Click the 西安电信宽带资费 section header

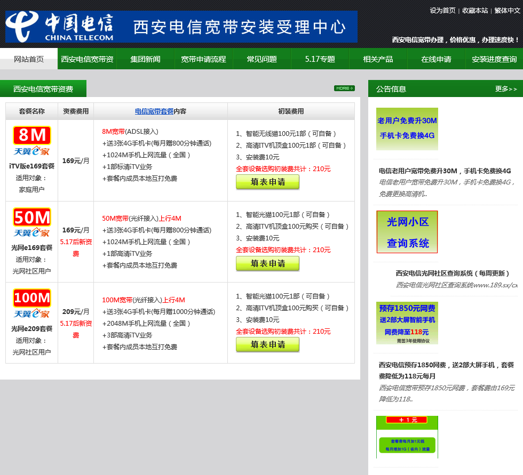tap(43, 88)
